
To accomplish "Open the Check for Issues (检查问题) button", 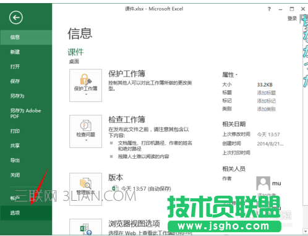I will point(85,131).
